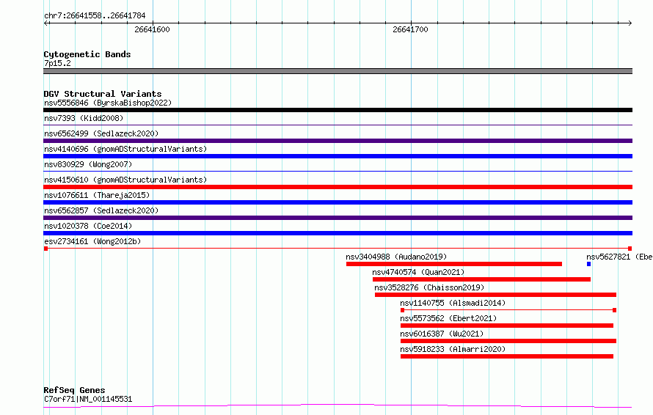
Task: Click the truncated nsv5627821 label
Action: point(619,257)
